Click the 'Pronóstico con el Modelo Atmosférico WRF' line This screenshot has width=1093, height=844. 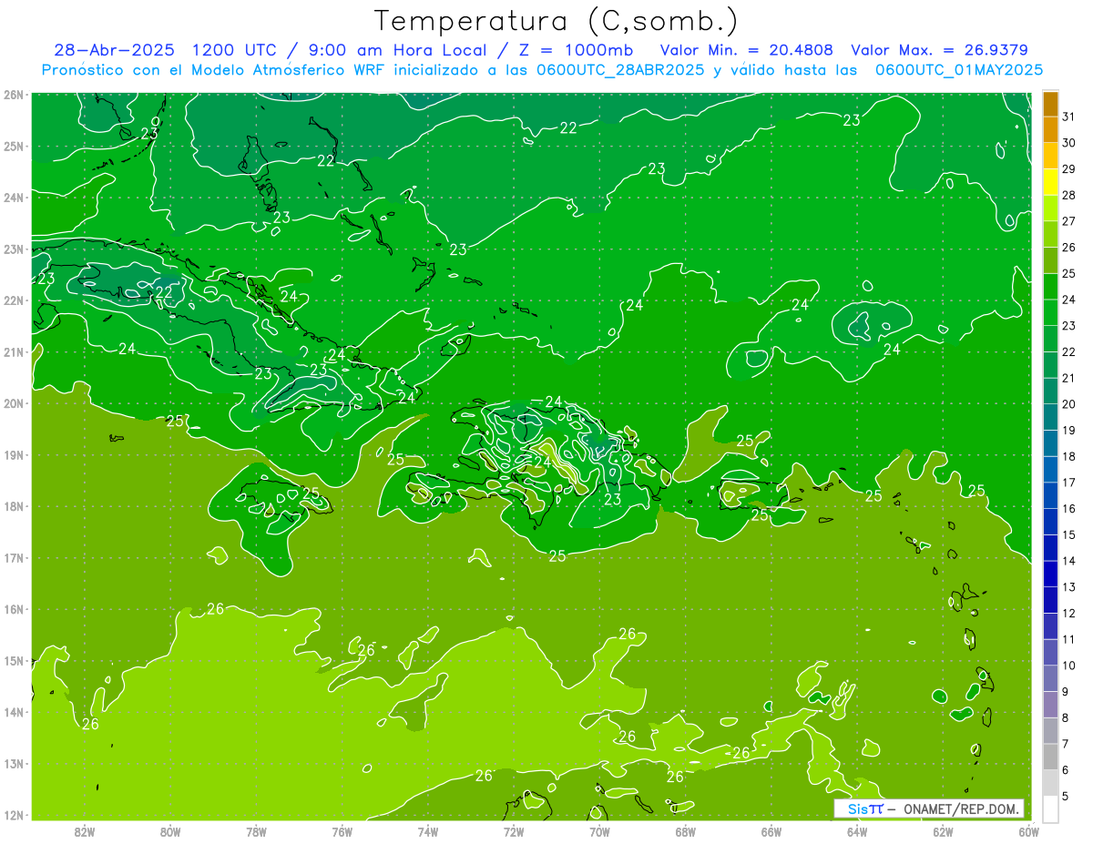point(543,70)
